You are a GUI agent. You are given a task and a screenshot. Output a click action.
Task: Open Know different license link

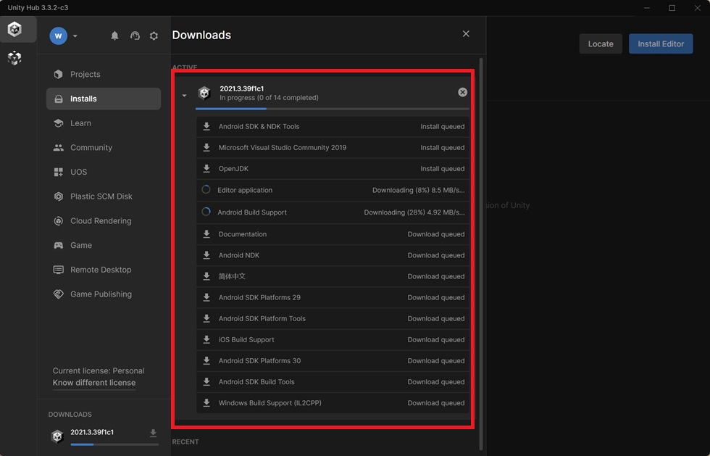(x=94, y=383)
